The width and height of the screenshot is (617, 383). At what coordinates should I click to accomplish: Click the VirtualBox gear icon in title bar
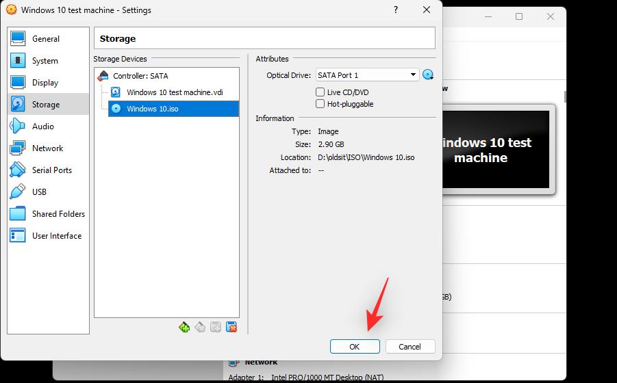pyautogui.click(x=12, y=10)
